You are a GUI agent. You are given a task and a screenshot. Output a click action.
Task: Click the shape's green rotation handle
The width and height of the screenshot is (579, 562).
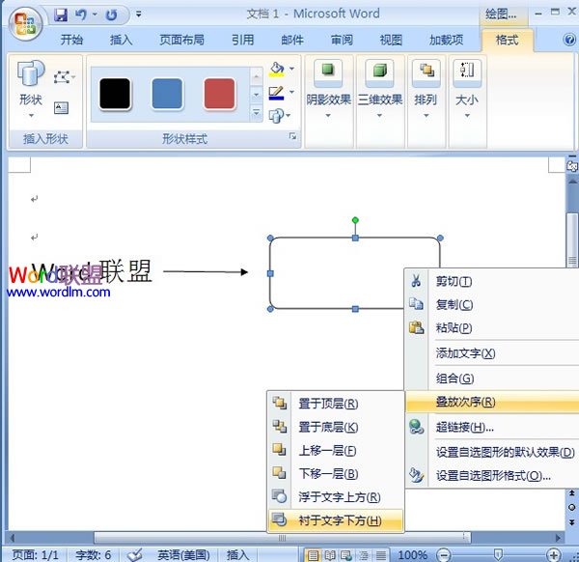pyautogui.click(x=355, y=220)
